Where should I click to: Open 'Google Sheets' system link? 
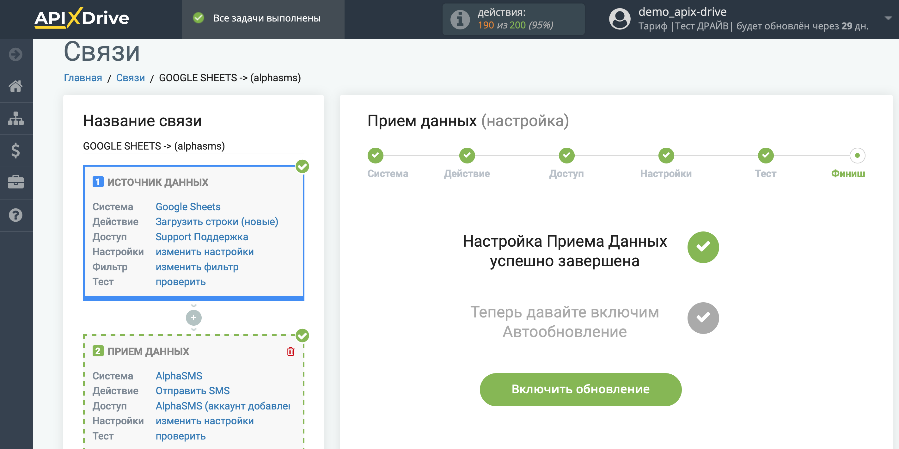pyautogui.click(x=188, y=207)
